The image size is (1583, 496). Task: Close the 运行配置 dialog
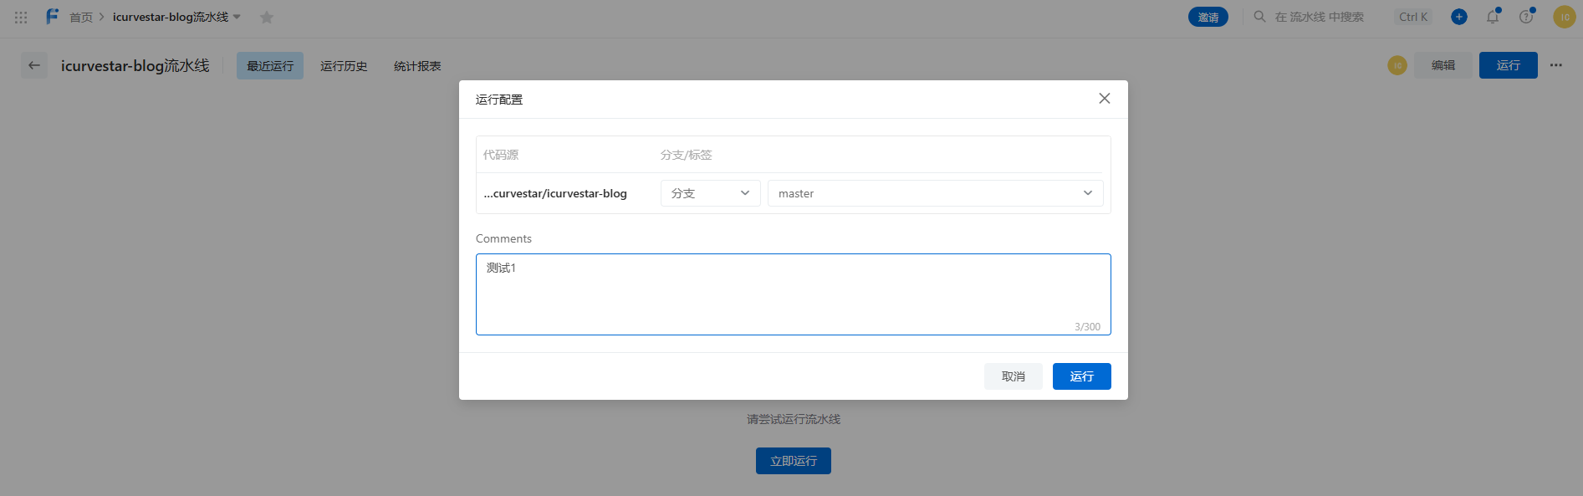click(1104, 99)
